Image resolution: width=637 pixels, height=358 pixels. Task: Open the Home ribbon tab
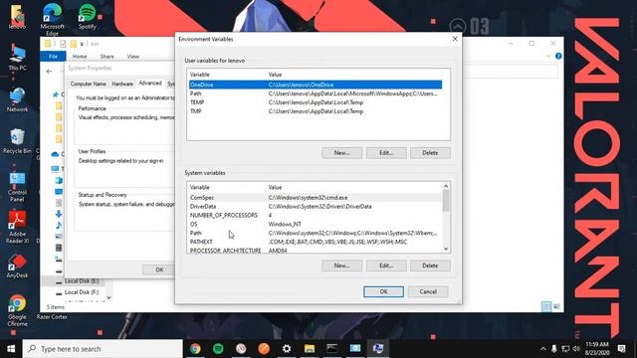[80, 57]
